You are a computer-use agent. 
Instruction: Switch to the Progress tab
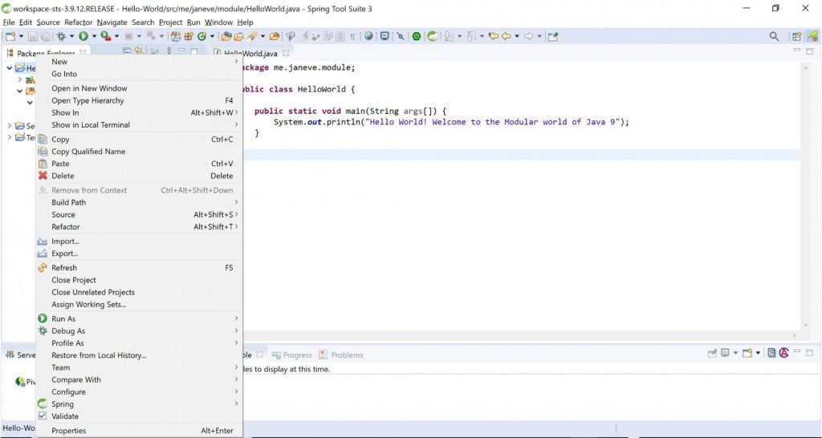click(292, 355)
